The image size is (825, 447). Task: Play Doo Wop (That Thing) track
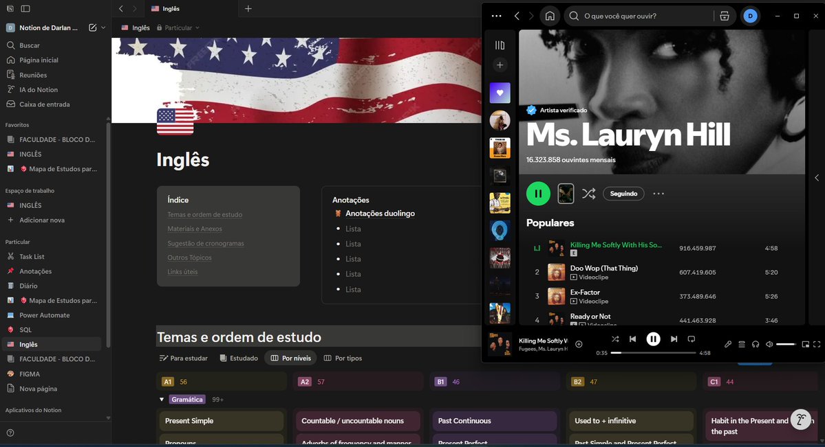click(604, 268)
